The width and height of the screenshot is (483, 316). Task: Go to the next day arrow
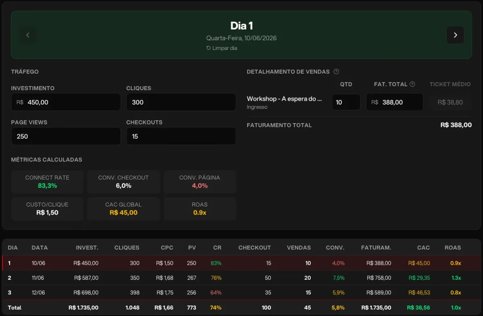pyautogui.click(x=455, y=35)
